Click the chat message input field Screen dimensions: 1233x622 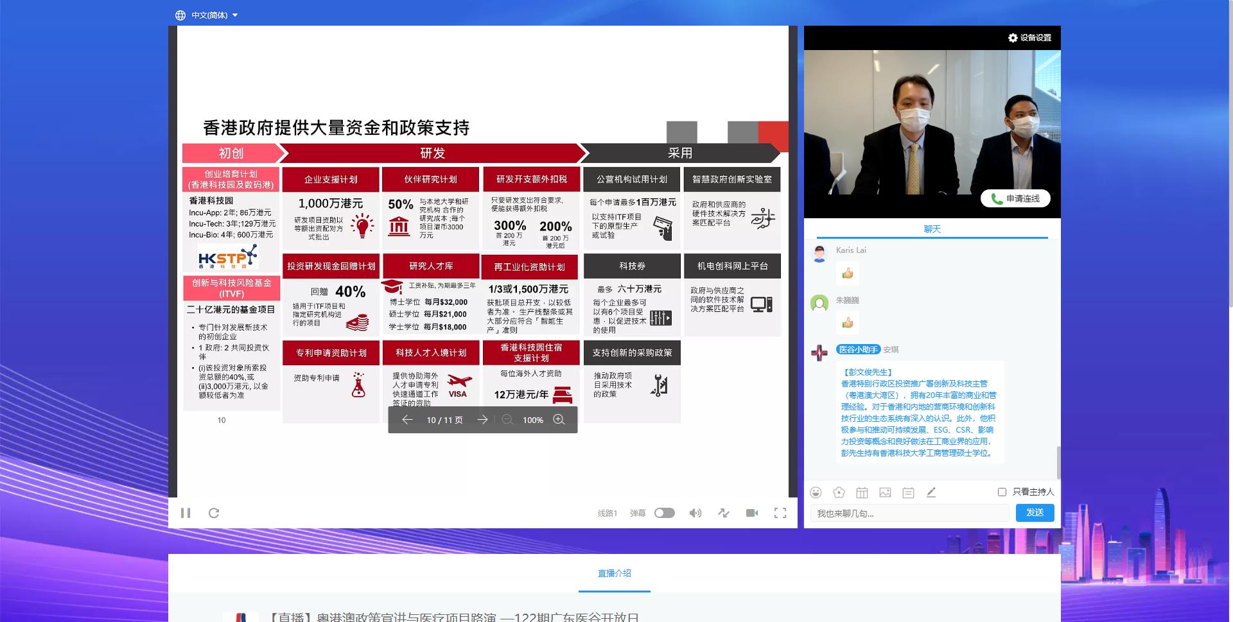[x=909, y=514]
